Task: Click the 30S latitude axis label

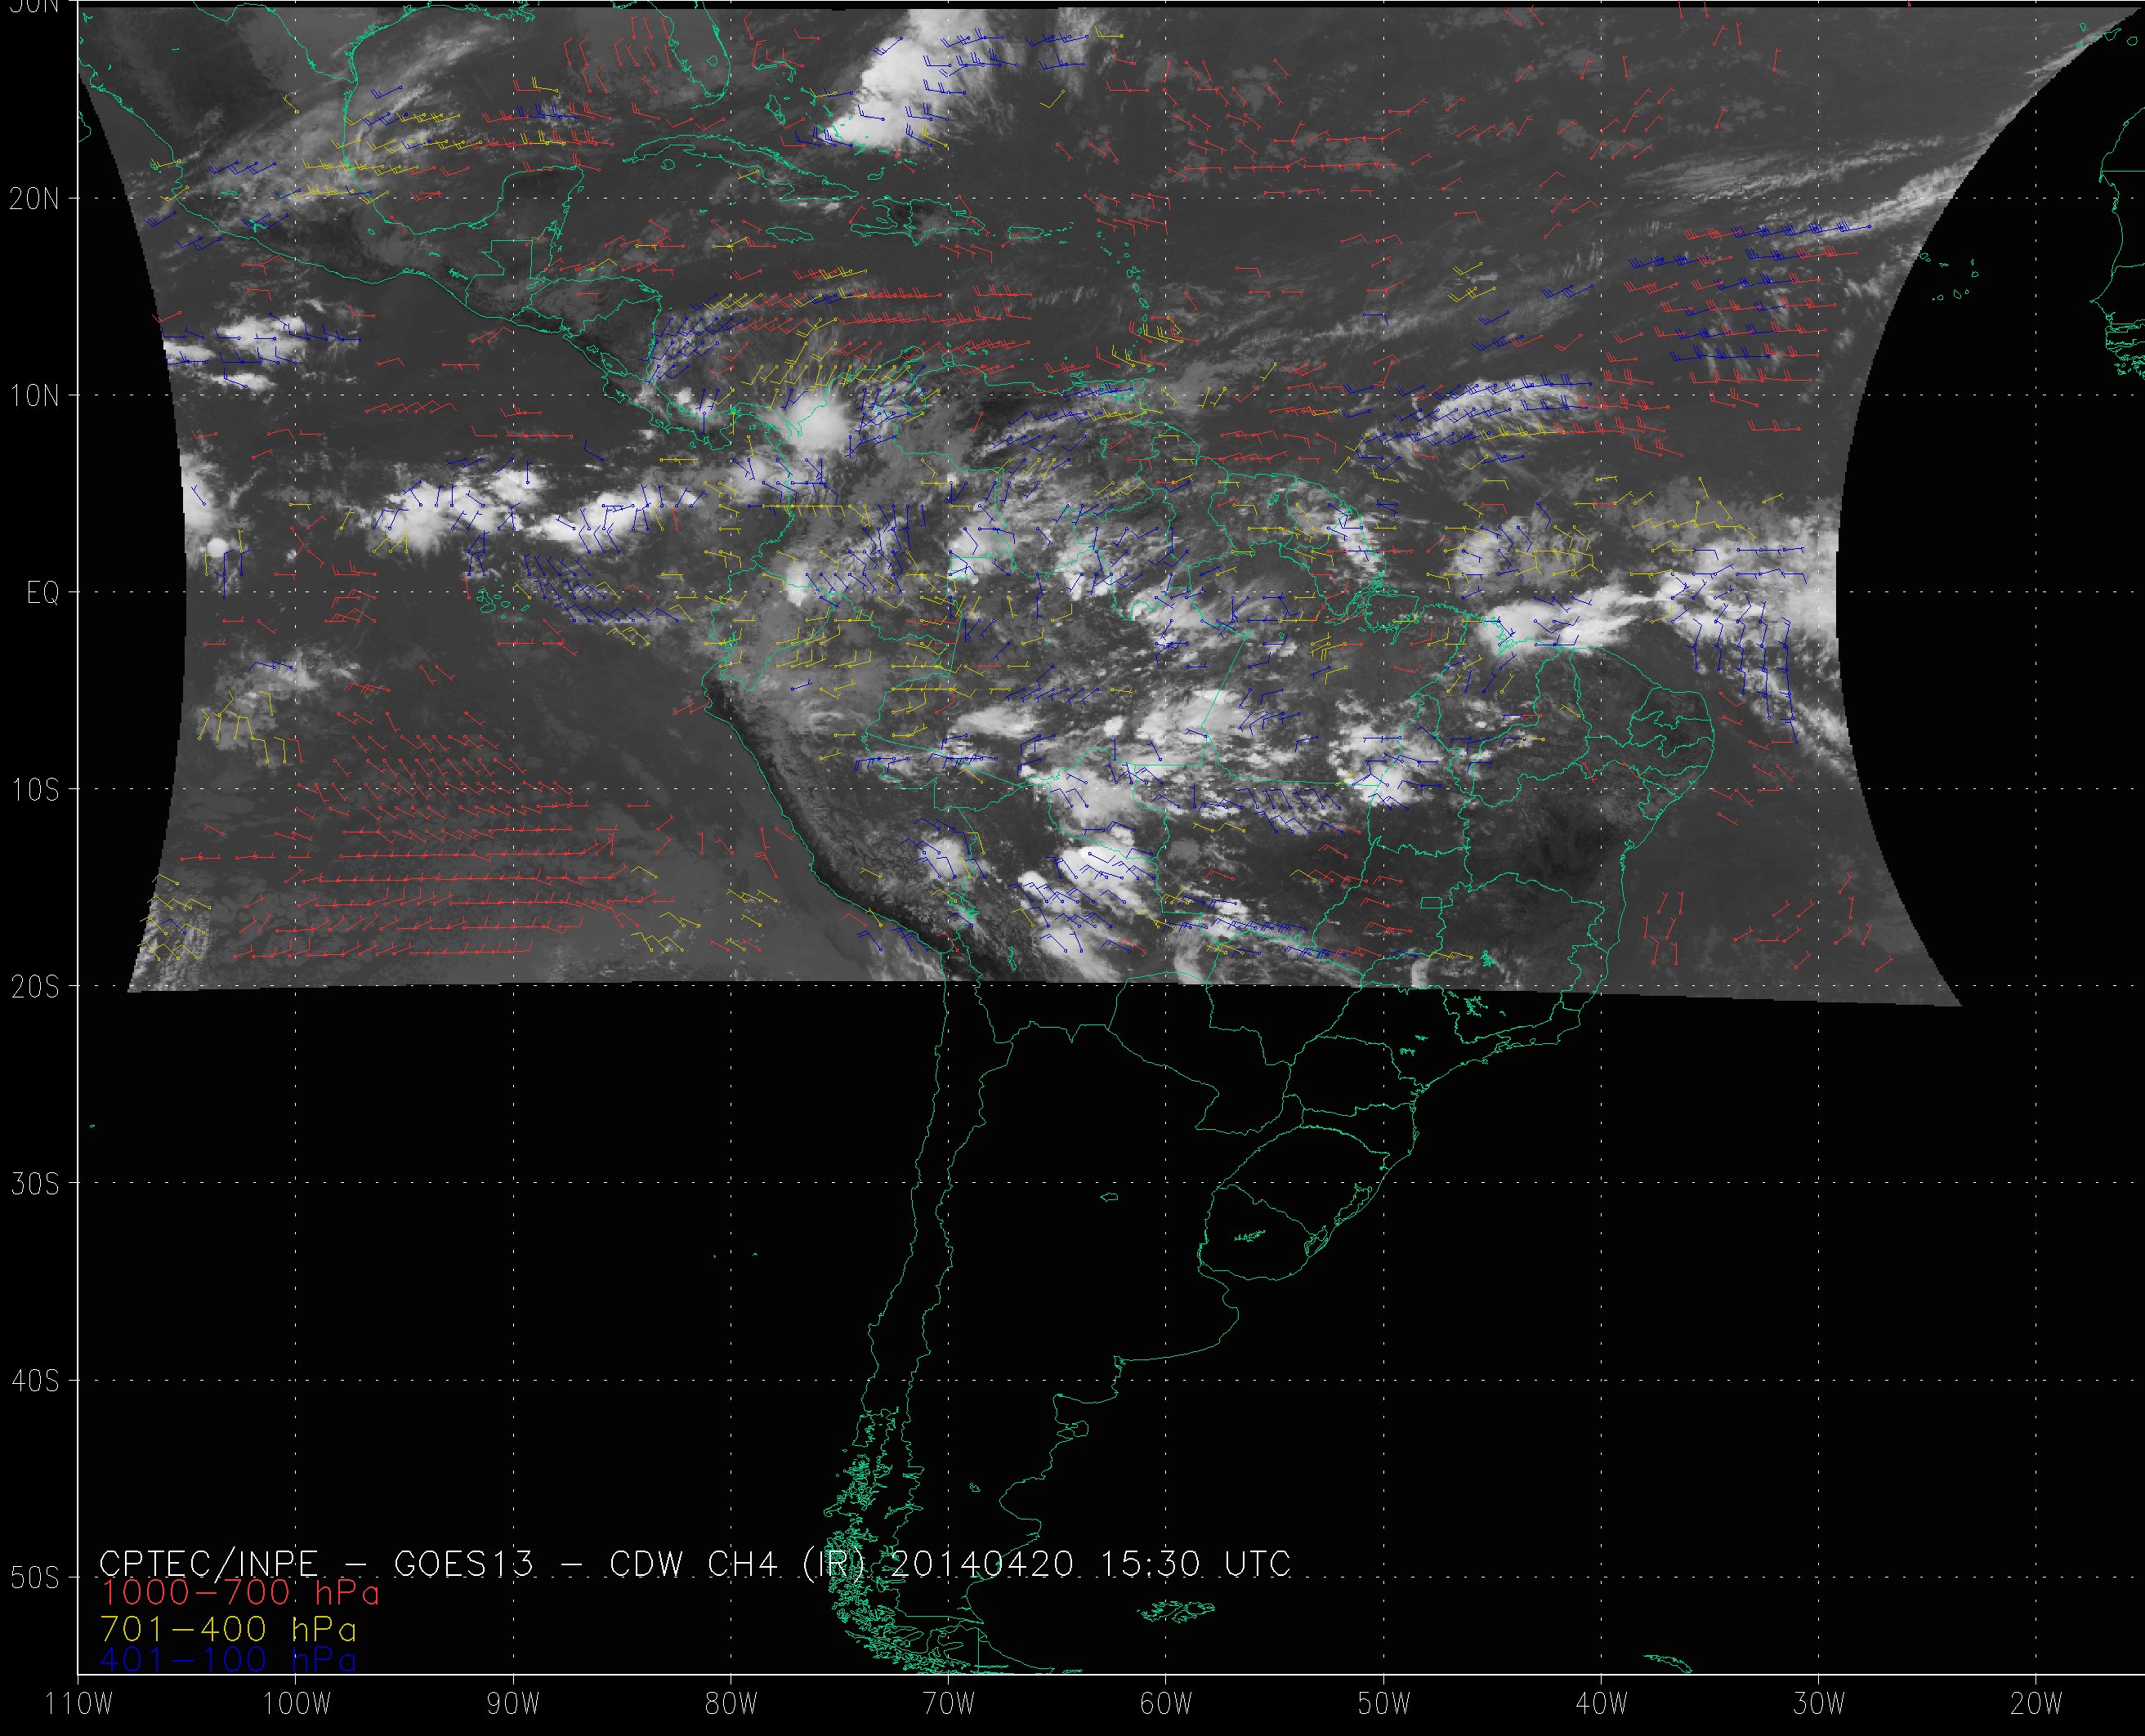Action: click(x=34, y=1184)
